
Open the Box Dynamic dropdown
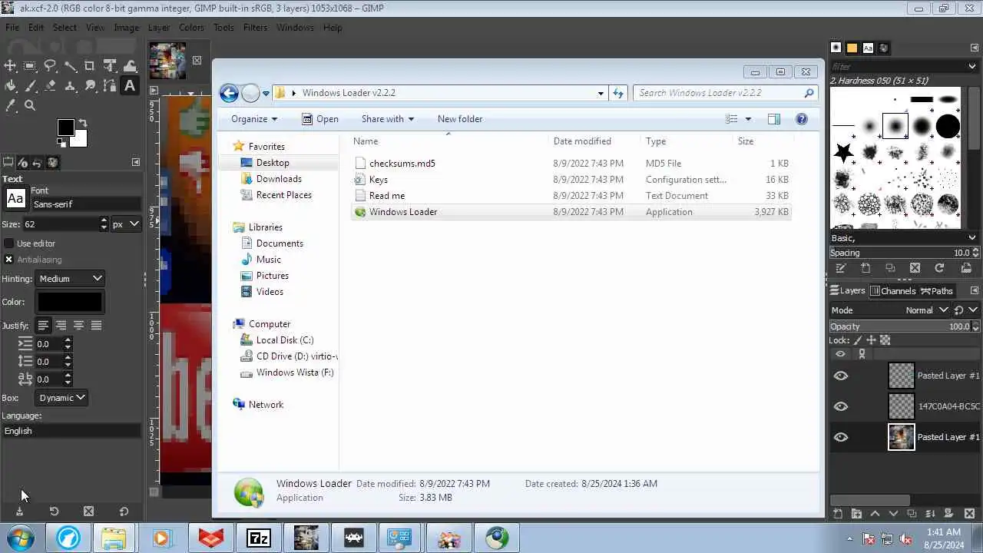click(61, 398)
